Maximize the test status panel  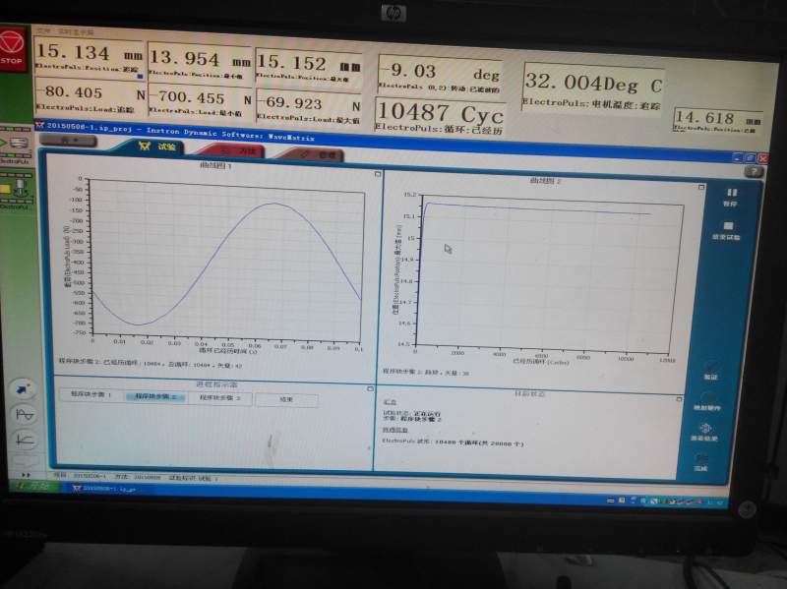click(x=679, y=399)
